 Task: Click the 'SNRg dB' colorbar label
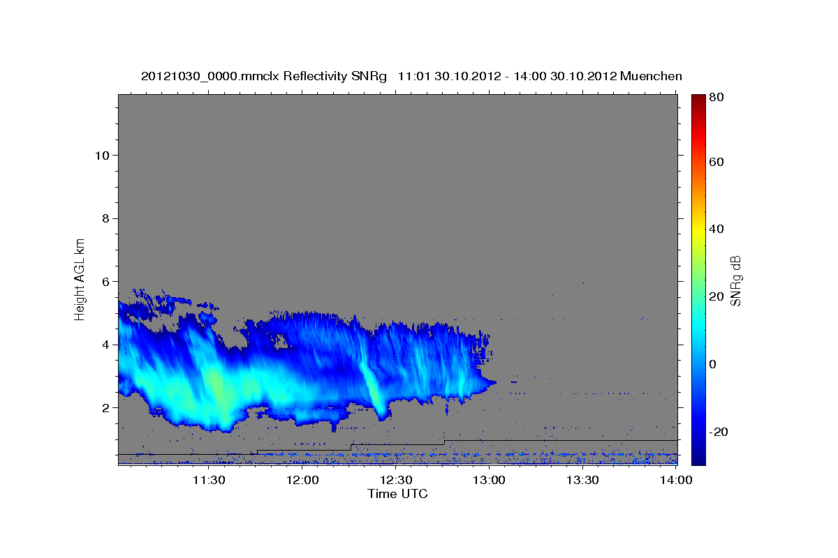735,280
